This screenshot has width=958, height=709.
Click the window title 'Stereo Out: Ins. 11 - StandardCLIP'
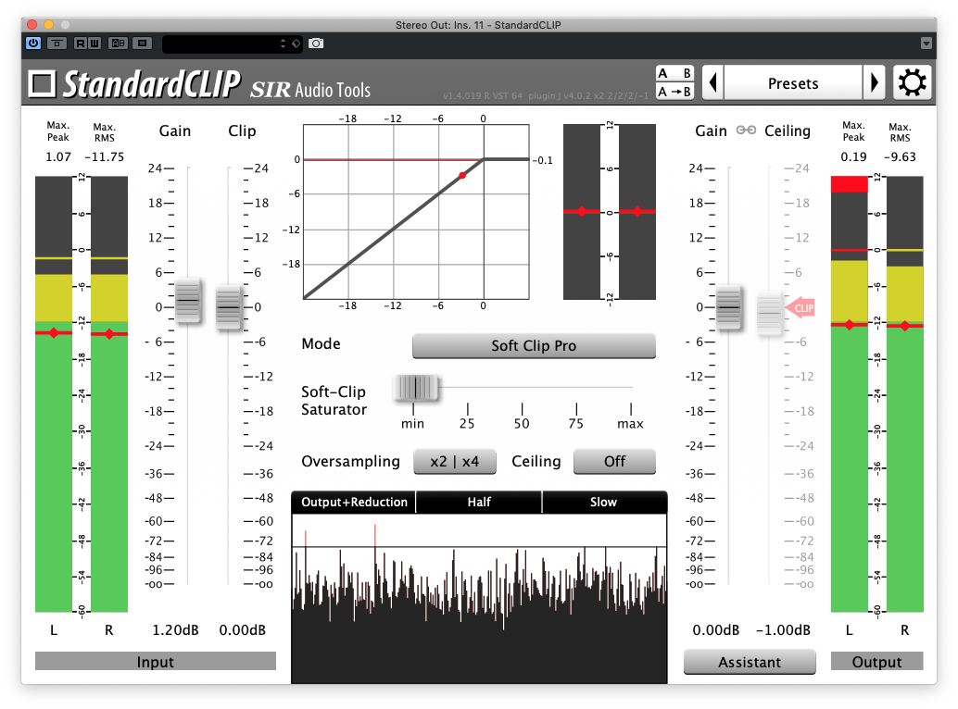tap(478, 25)
